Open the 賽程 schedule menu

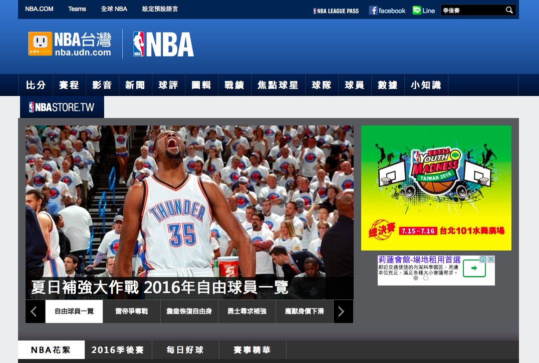click(69, 85)
